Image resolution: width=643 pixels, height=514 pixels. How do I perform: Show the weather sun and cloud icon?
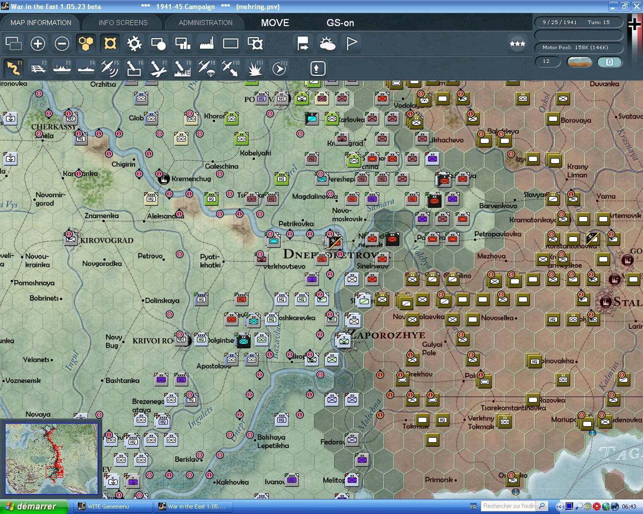[x=327, y=44]
